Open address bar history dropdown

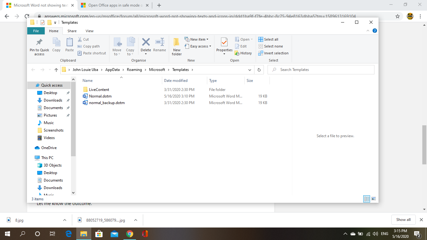pyautogui.click(x=250, y=70)
